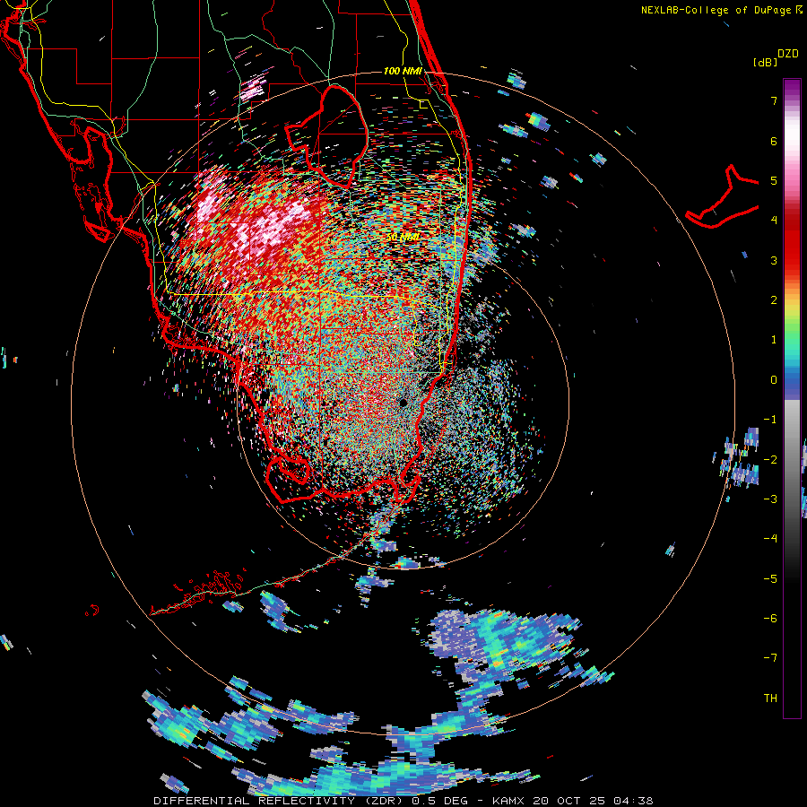Pick the -3 dB scale label
807x807 pixels.
(770, 499)
